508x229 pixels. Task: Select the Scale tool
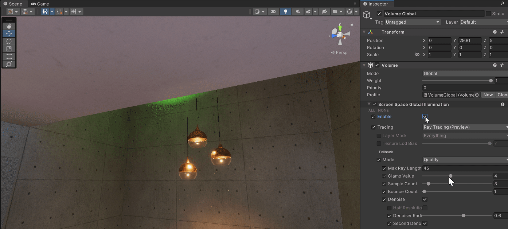pos(9,49)
